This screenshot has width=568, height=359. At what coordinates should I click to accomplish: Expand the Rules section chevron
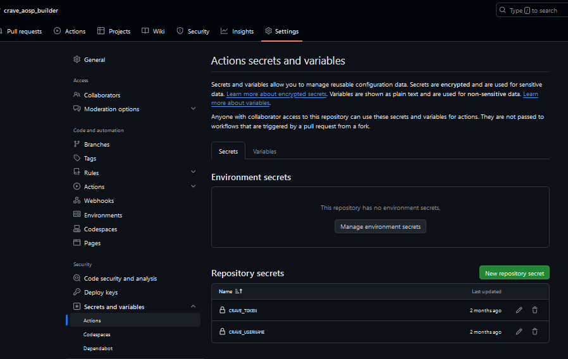point(194,172)
